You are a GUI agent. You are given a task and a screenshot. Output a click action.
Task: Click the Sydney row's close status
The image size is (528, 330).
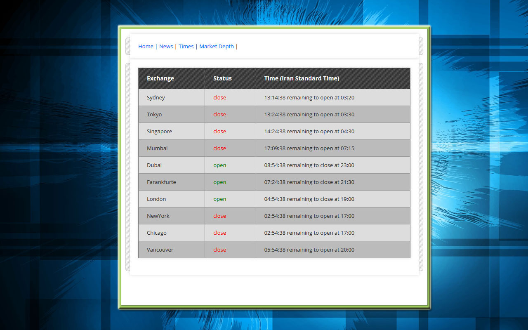[x=219, y=98]
